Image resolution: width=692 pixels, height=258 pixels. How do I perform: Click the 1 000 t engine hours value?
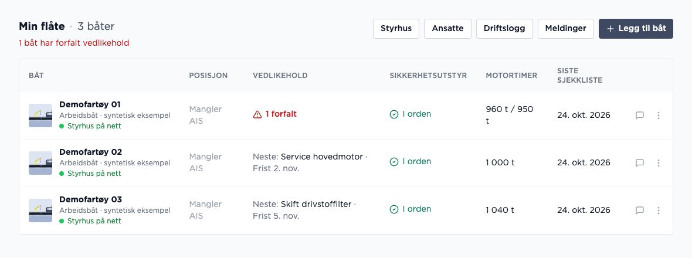[x=500, y=163]
